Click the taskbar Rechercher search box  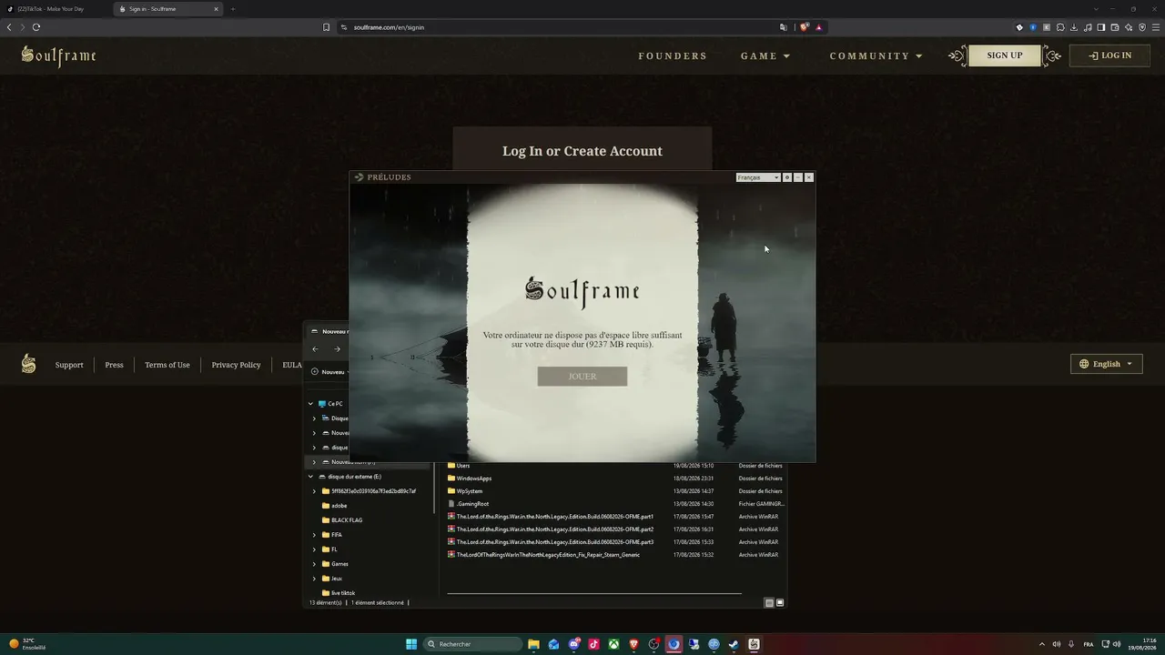[x=473, y=644]
